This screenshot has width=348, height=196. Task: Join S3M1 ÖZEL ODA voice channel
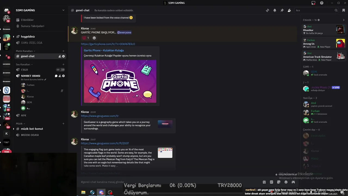[x=41, y=43]
